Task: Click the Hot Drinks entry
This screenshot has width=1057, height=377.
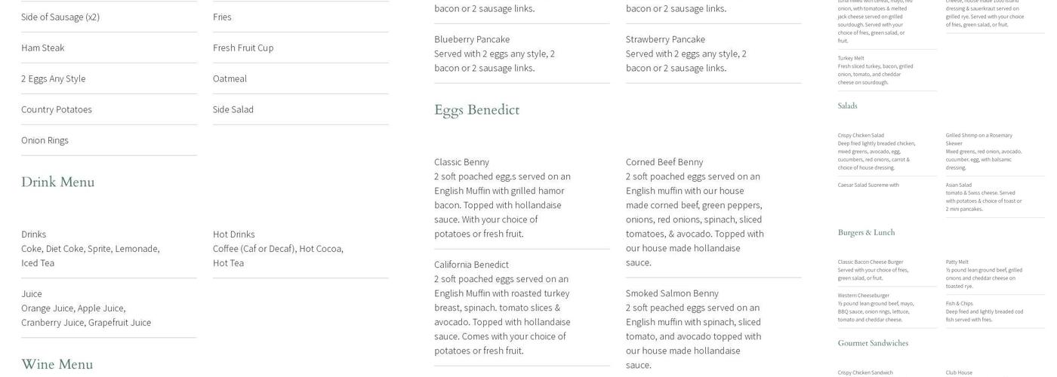Action: 234,234
